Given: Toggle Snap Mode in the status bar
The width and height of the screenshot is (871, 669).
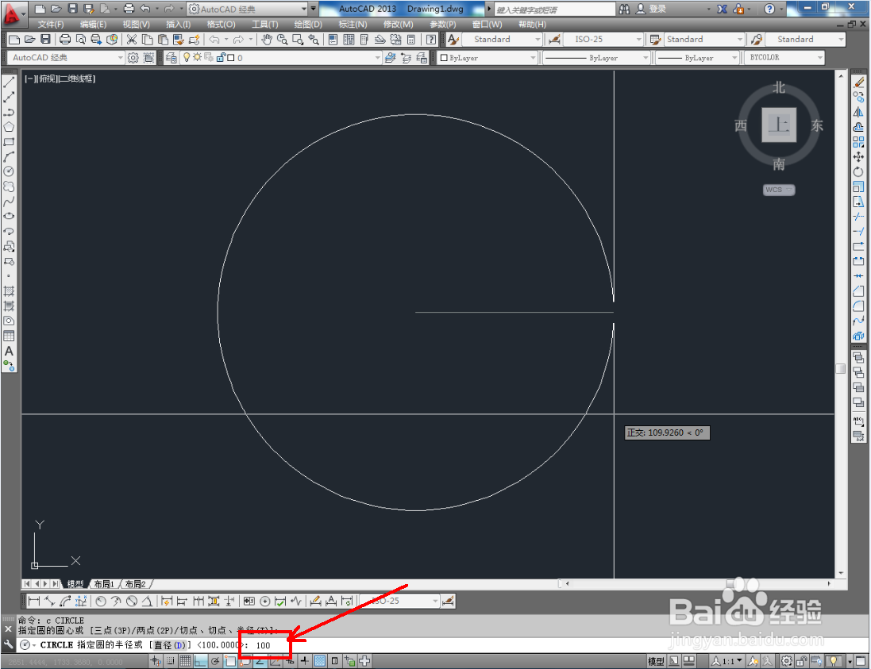Looking at the screenshot, I should point(171,661).
